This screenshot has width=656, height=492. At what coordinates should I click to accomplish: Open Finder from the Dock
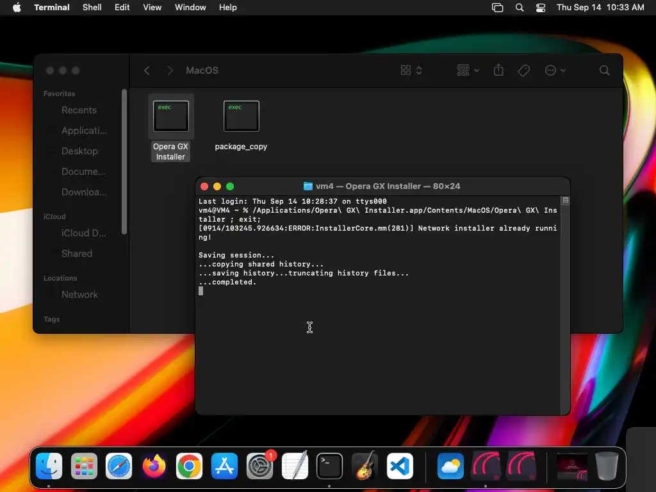[x=49, y=466]
